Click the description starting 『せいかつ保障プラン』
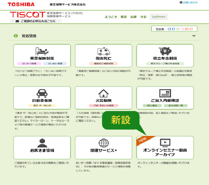Image resolution: width=209 pixels, height=185 pixels. (x=40, y=73)
